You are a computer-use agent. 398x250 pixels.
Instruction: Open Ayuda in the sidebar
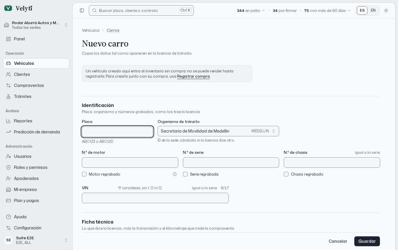click(x=36, y=217)
